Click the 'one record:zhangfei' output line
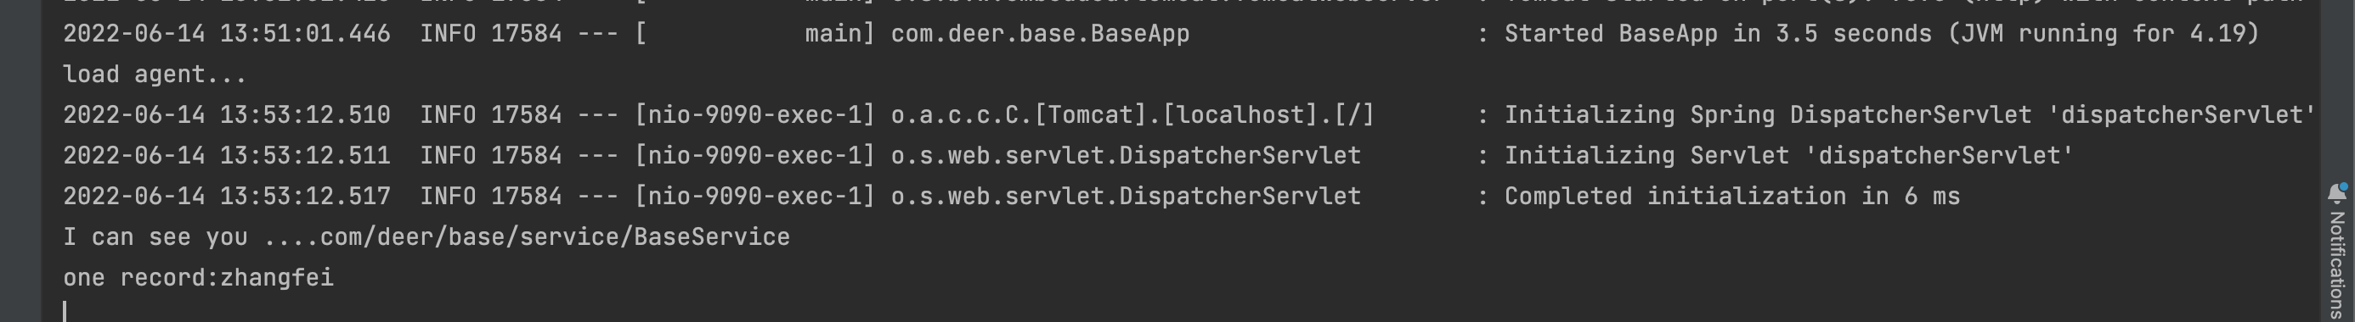The width and height of the screenshot is (2355, 322). 199,277
